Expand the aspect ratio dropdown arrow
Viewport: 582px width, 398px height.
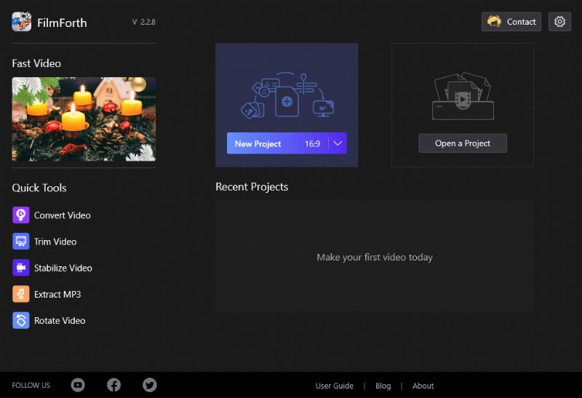tap(338, 143)
